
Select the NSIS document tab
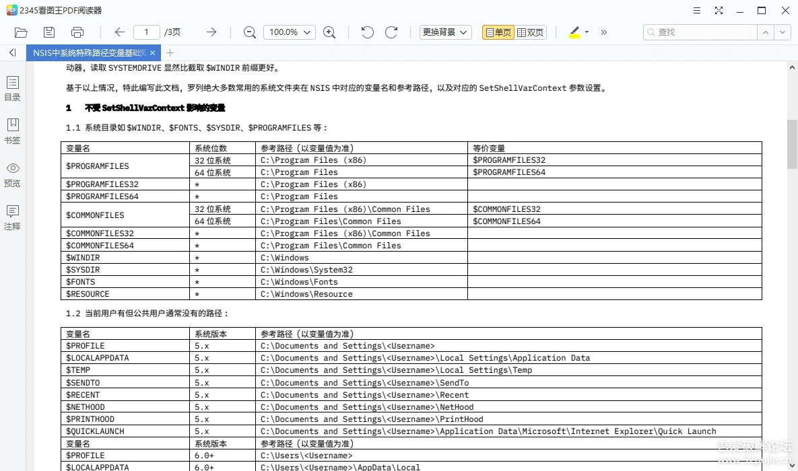(90, 53)
